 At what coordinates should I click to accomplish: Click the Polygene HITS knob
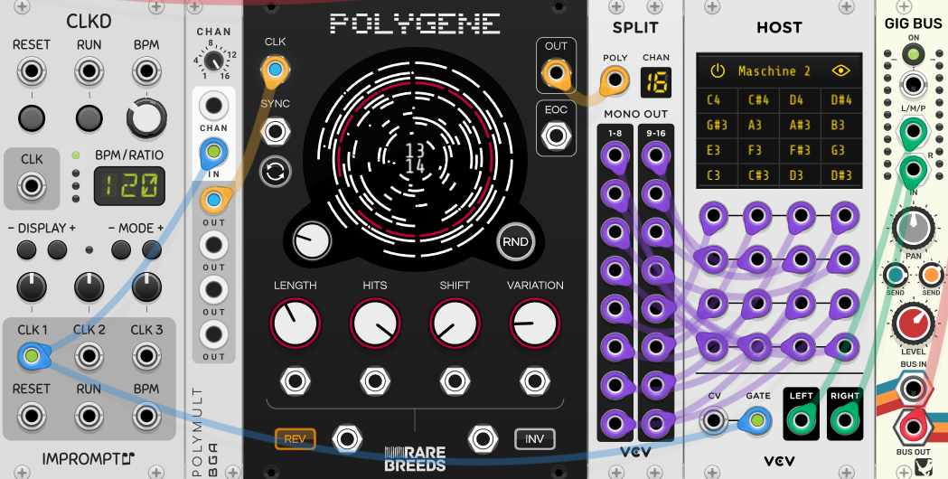pos(375,323)
